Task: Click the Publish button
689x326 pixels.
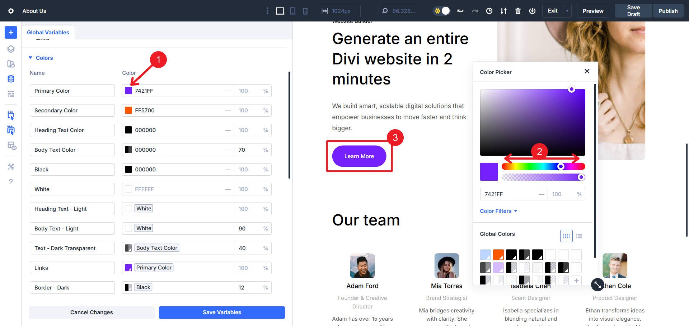Action: pos(668,11)
